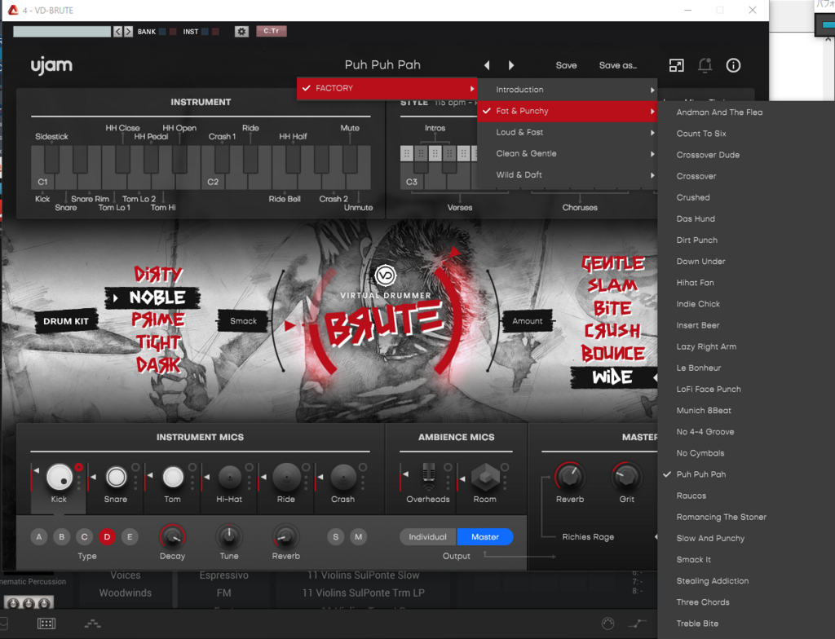
Task: Expand the Introduction preset category
Action: (568, 90)
